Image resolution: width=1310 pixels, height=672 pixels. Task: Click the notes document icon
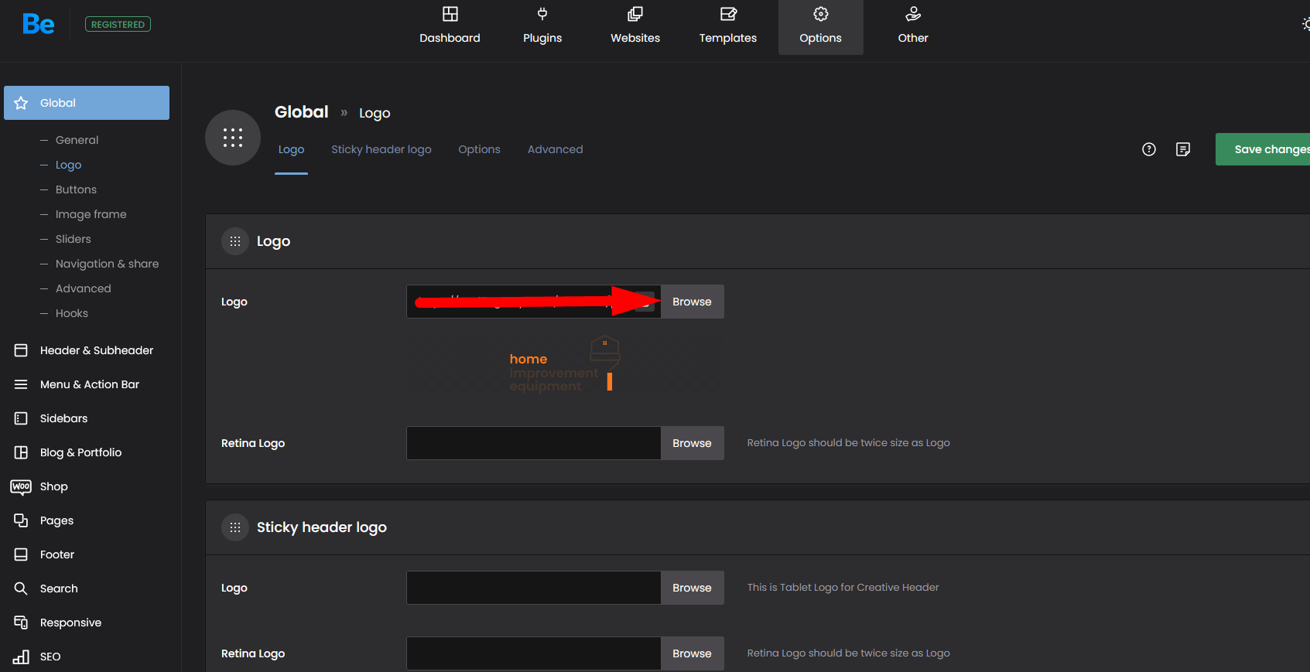click(1183, 149)
